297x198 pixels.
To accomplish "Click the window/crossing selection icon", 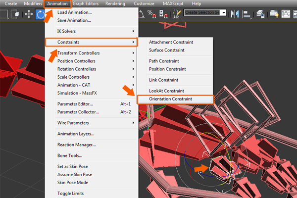I will pyautogui.click(x=15, y=14).
